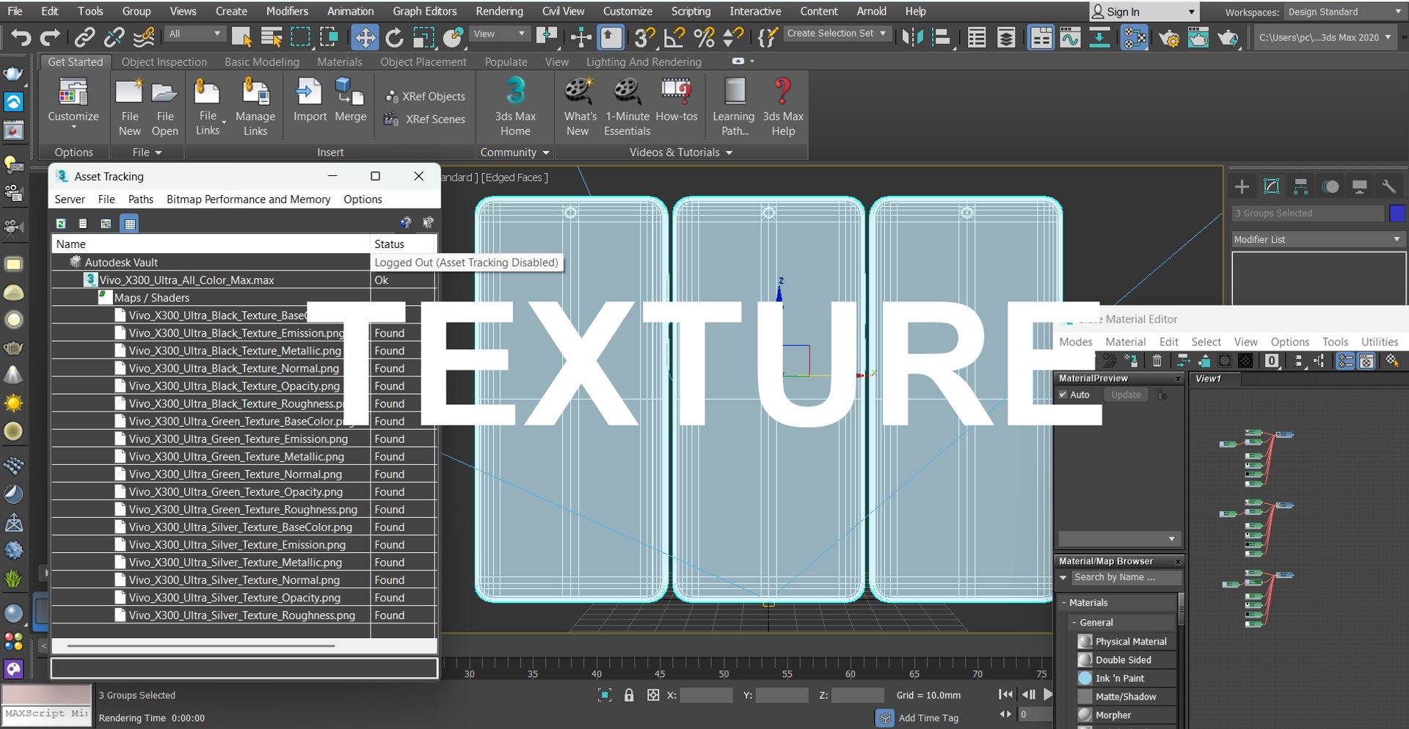Screen dimensions: 1409x729
Task: Open the Mirror tool
Action: [x=912, y=37]
